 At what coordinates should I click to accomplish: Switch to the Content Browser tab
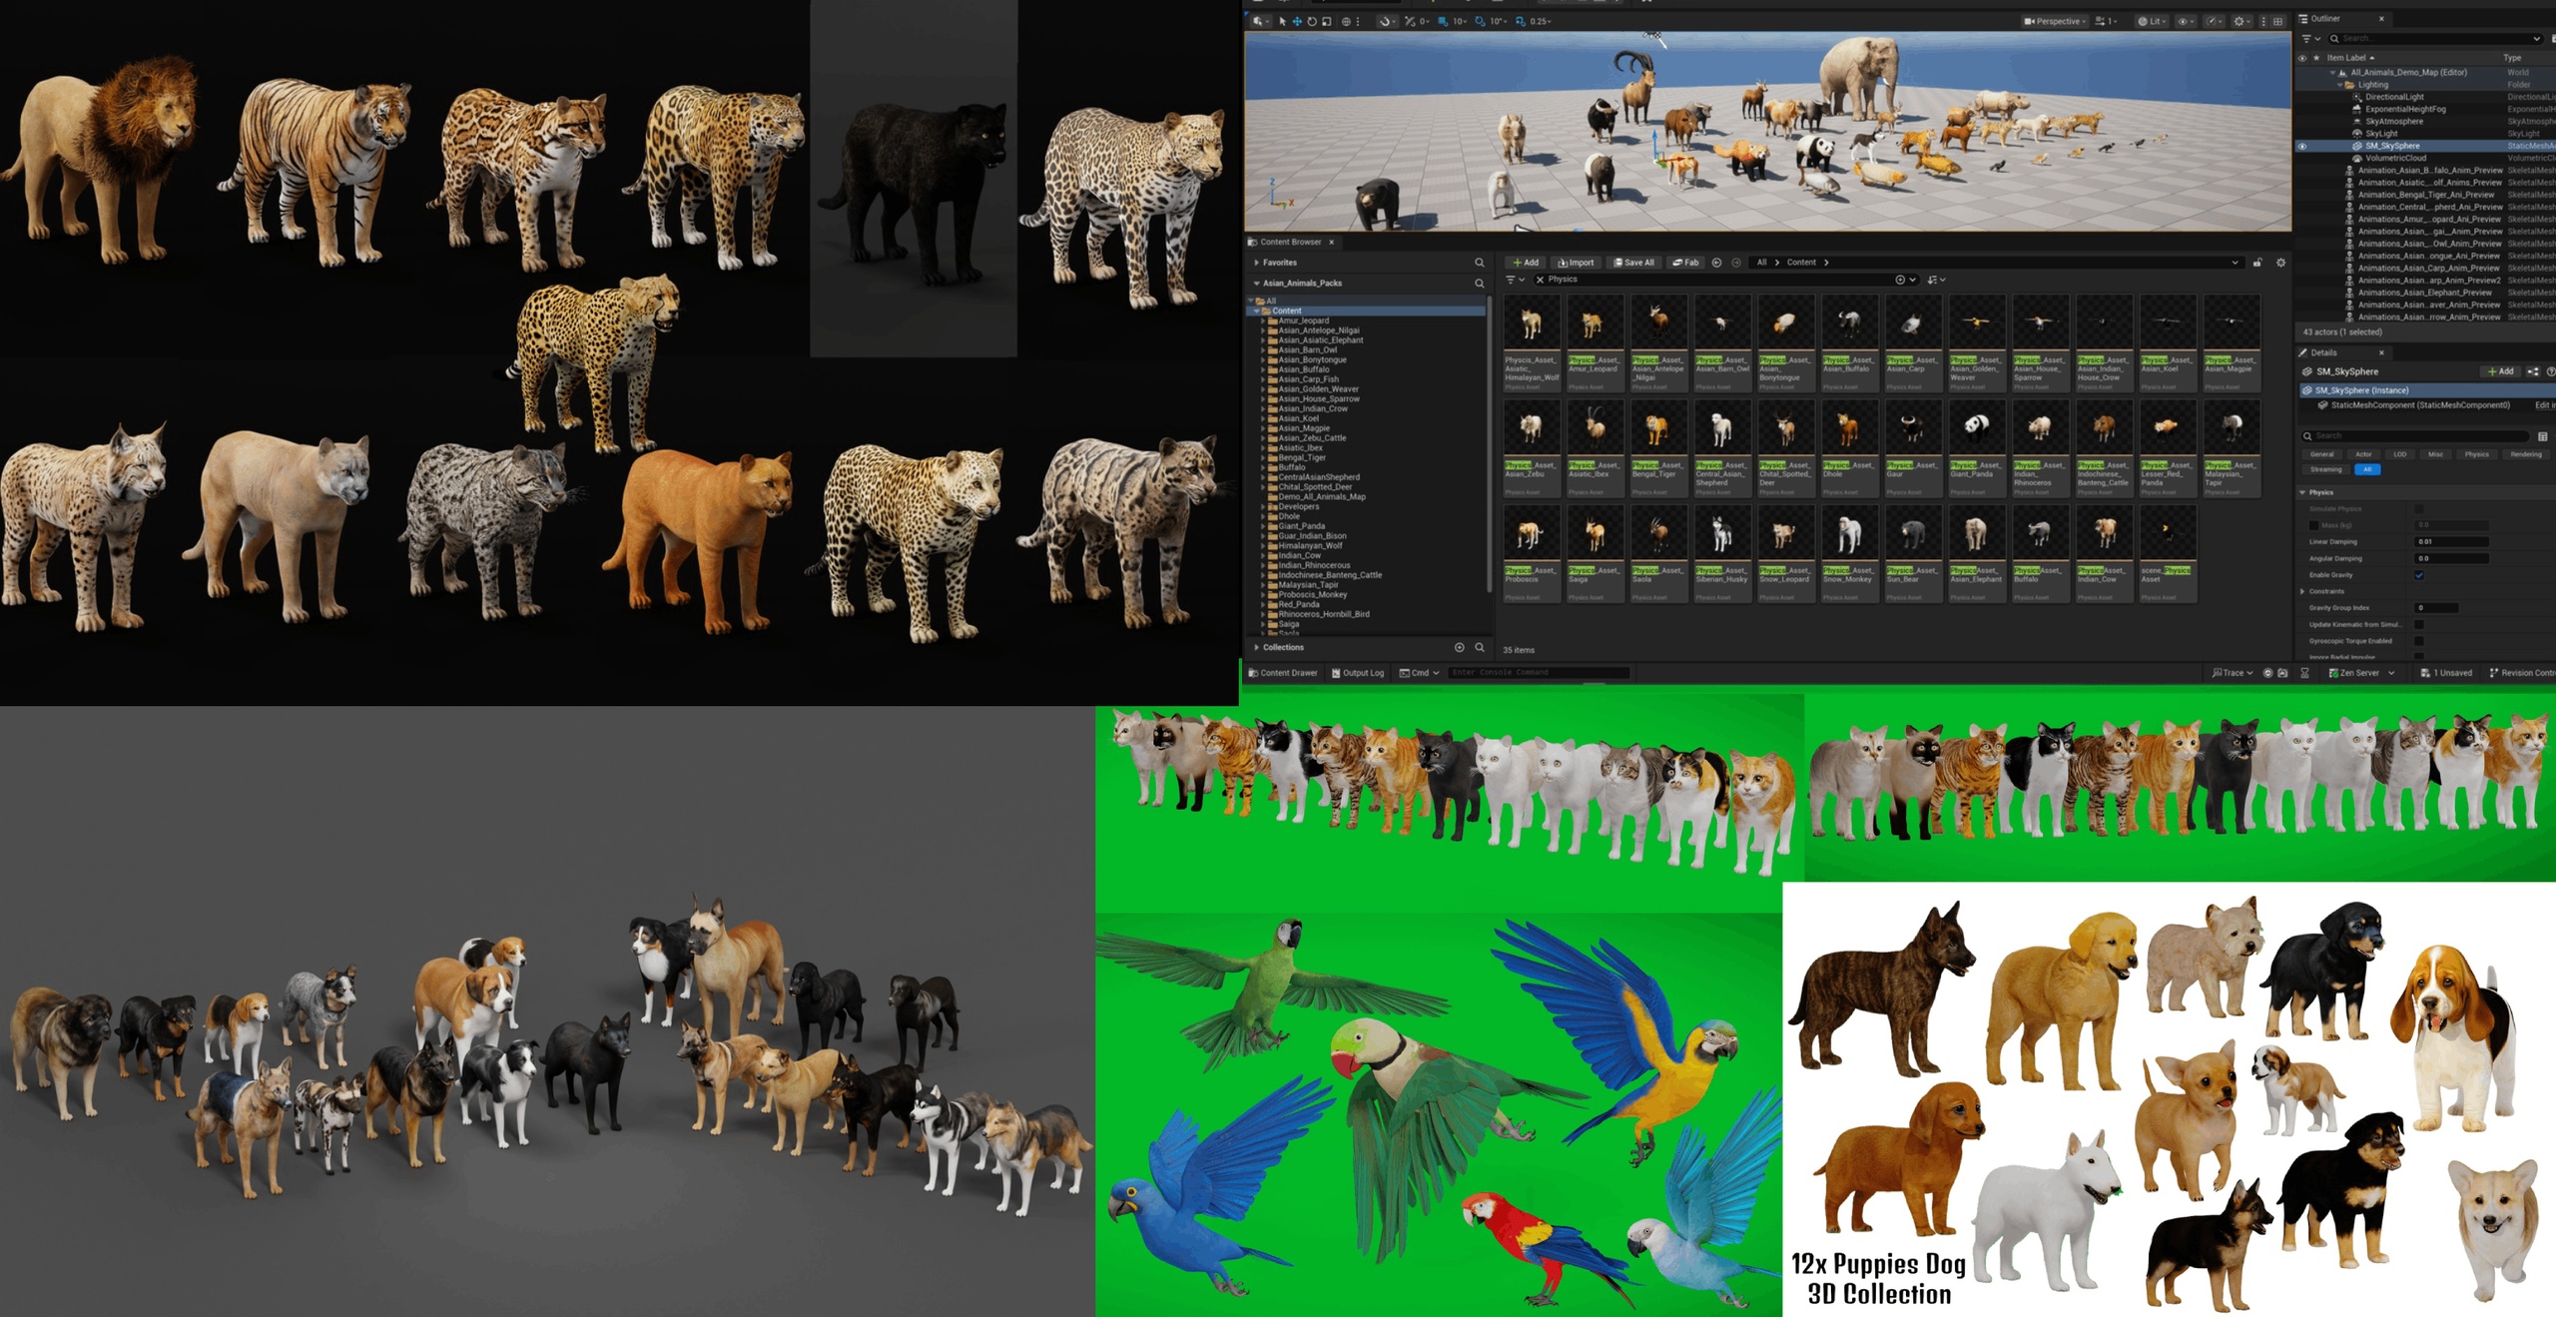coord(1290,242)
